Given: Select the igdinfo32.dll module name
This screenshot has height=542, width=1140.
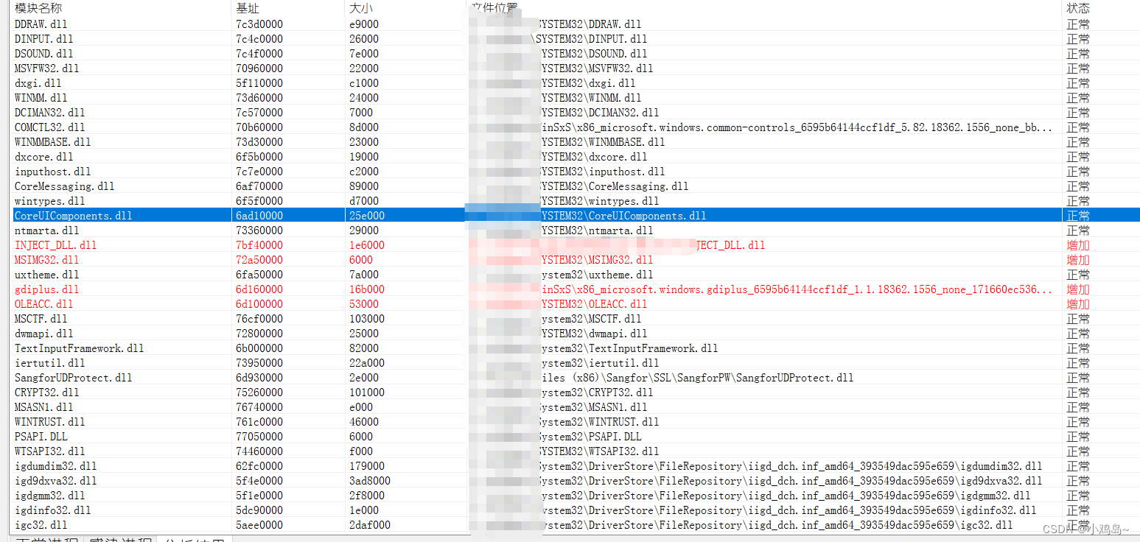Looking at the screenshot, I should 52,510.
